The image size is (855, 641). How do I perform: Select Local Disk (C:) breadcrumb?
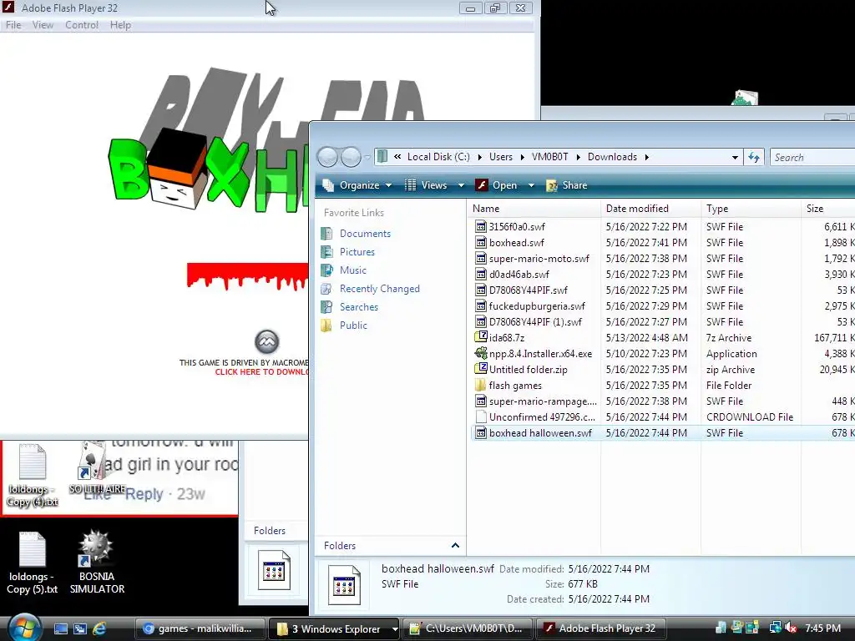pyautogui.click(x=438, y=157)
